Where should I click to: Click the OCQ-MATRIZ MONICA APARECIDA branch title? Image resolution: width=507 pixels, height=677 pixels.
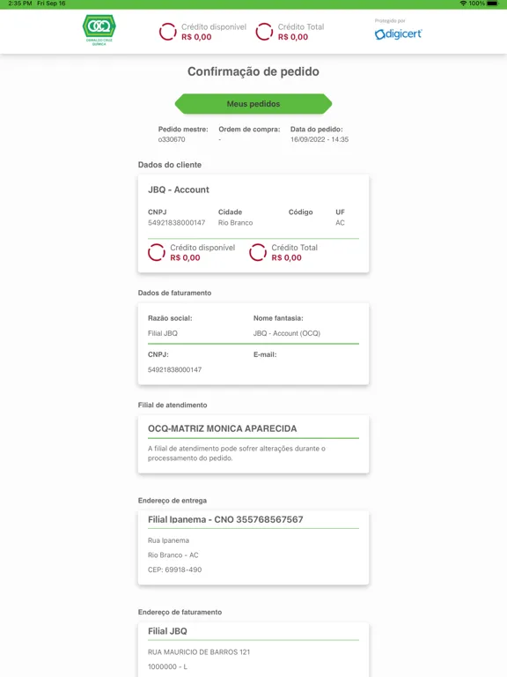point(223,428)
